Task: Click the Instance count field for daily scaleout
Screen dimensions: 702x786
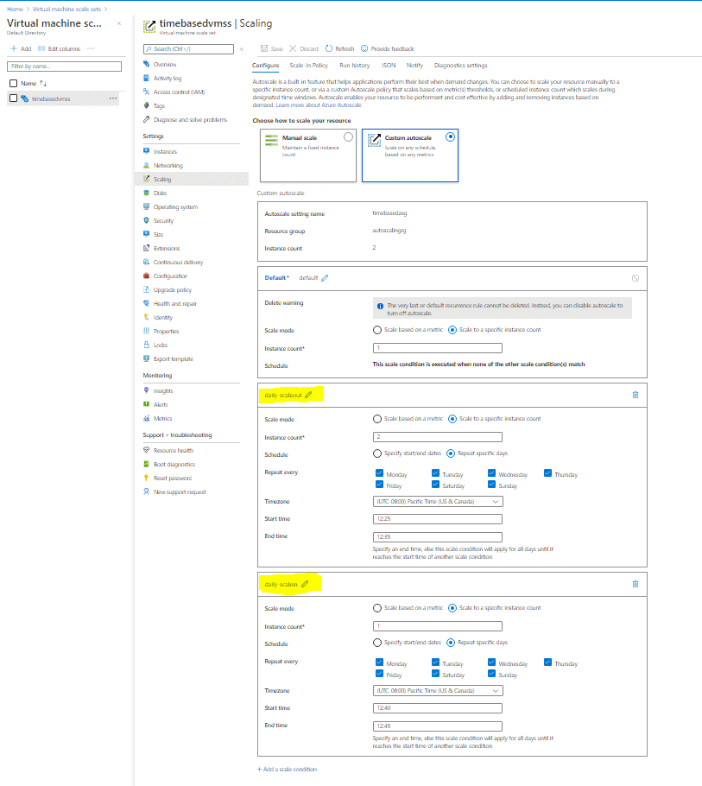Action: tap(438, 437)
